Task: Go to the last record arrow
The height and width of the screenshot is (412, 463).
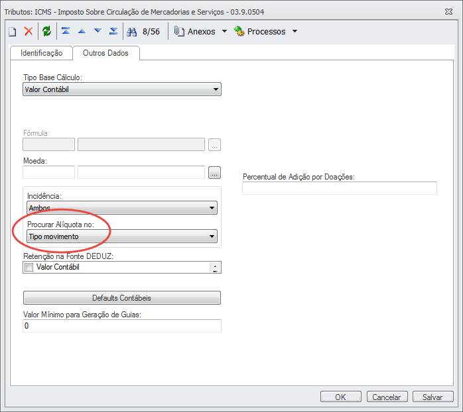Action: (x=113, y=30)
